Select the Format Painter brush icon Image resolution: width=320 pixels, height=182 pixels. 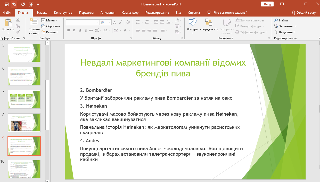(18, 32)
